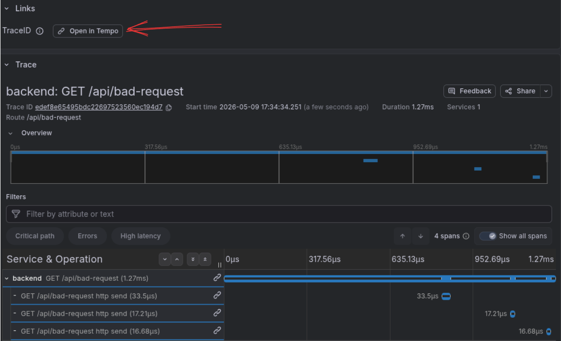Toggle Show all spans switch
This screenshot has height=341, width=561.
click(x=488, y=236)
